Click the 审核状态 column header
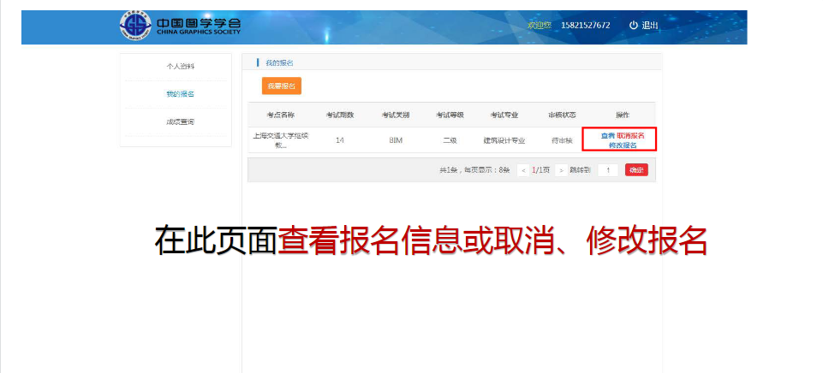Image resolution: width=823 pixels, height=373 pixels. point(562,115)
